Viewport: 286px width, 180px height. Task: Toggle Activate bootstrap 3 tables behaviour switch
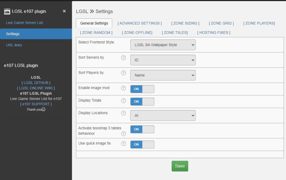coord(142,129)
